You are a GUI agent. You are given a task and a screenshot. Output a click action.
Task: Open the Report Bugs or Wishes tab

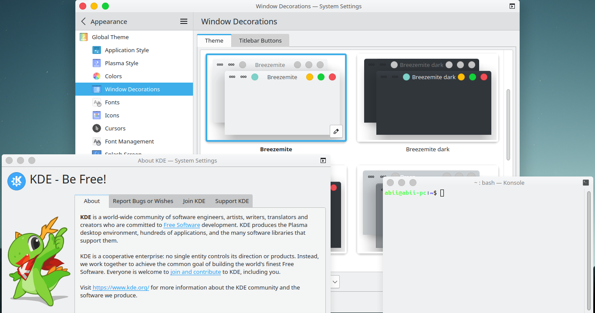coord(143,201)
